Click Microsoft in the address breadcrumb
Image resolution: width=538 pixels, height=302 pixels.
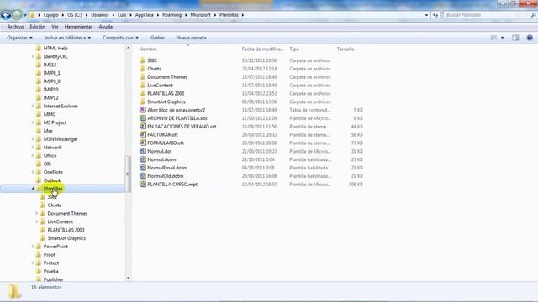(x=200, y=15)
